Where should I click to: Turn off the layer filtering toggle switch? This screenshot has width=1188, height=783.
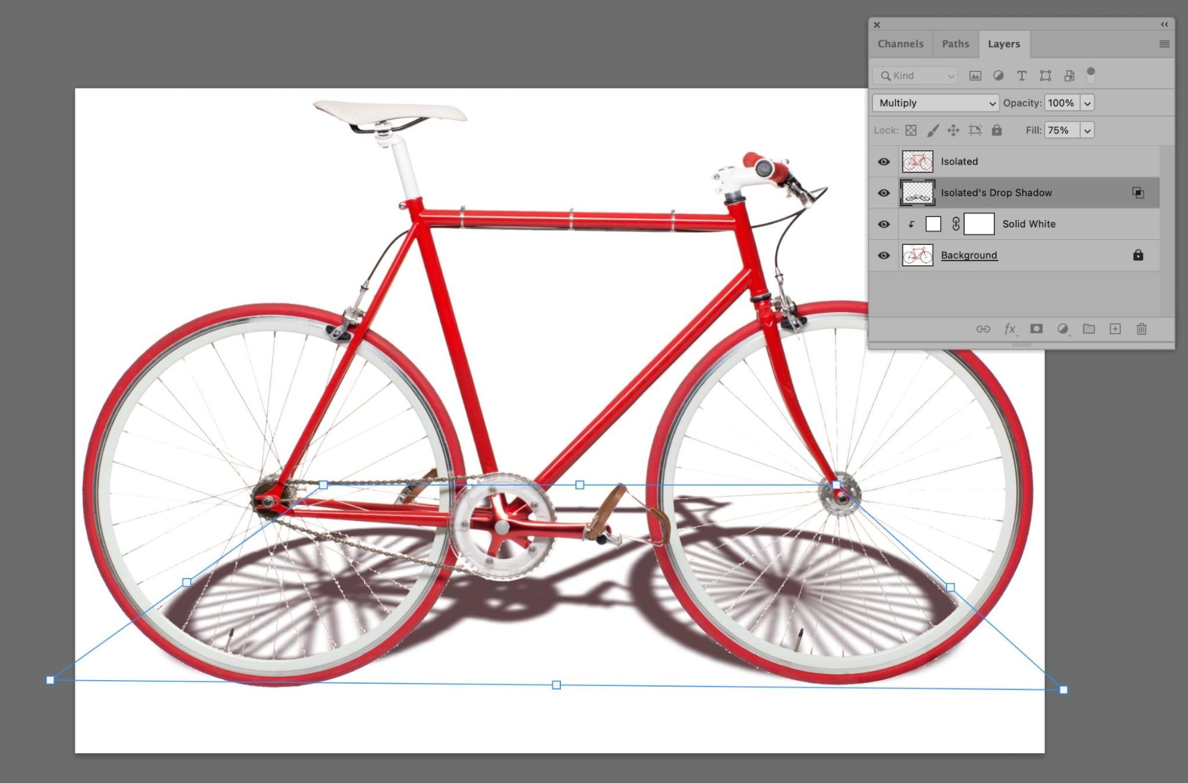(x=1091, y=75)
